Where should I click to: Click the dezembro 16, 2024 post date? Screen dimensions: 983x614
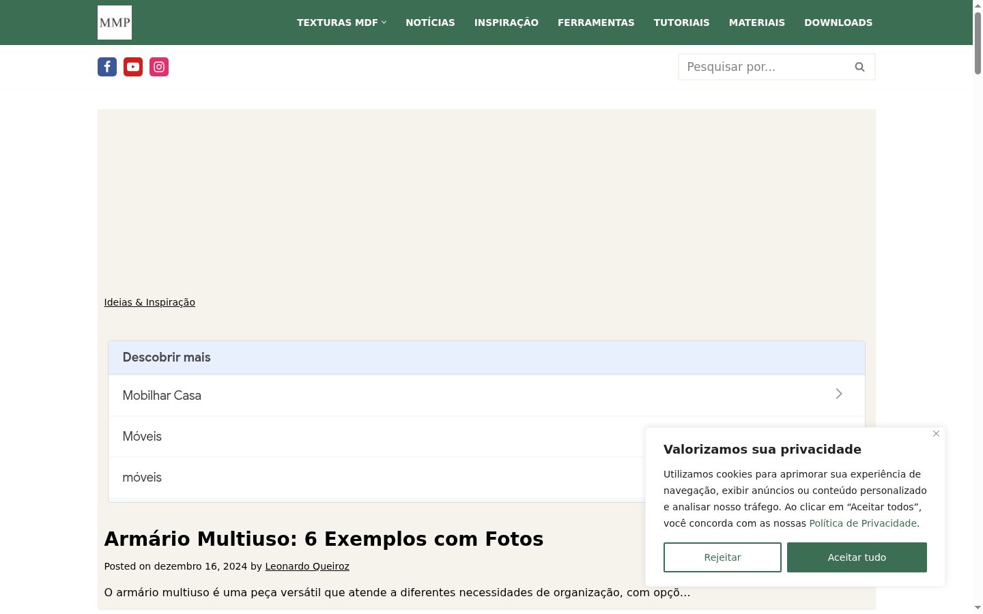[x=201, y=566]
